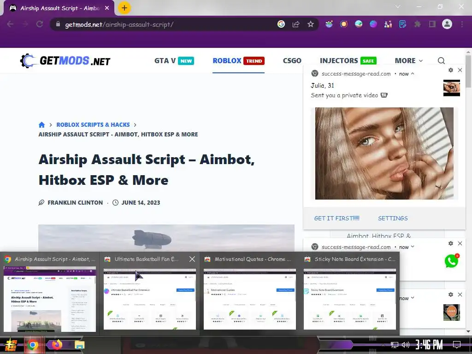Bookmark this page with star icon
The image size is (472, 354).
[x=311, y=24]
